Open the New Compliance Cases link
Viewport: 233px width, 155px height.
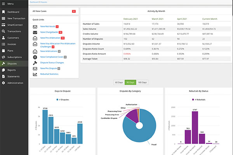(x=52, y=57)
